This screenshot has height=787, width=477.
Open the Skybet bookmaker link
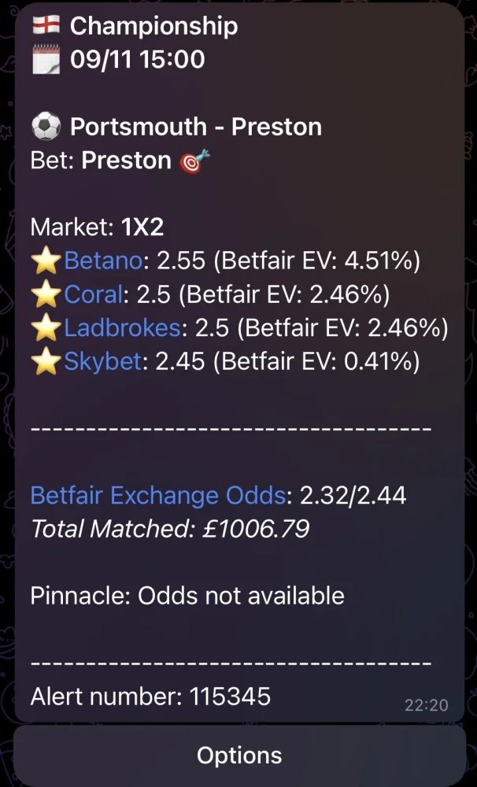pos(103,362)
